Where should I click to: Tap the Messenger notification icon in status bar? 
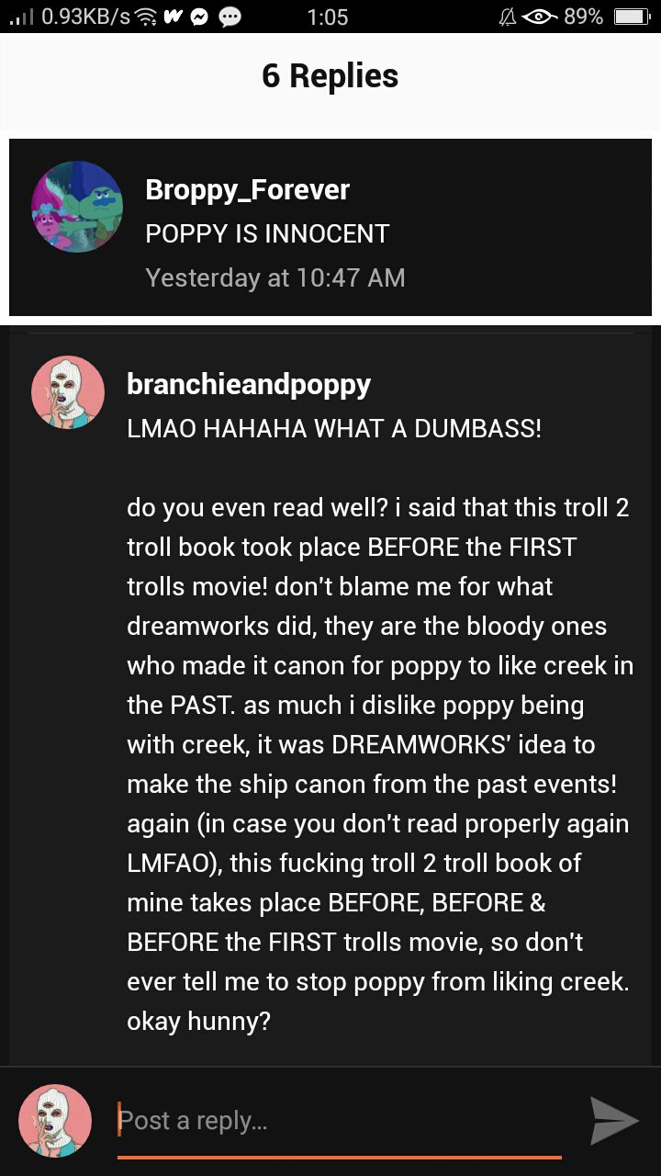200,17
